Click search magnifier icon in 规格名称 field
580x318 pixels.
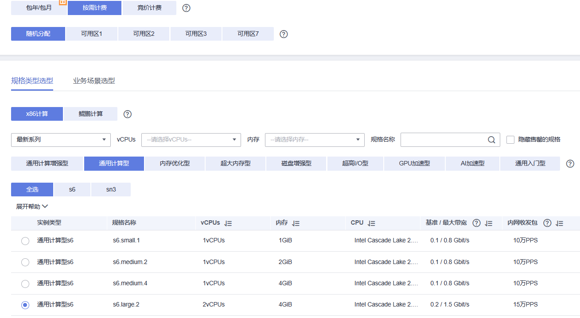[491, 140]
